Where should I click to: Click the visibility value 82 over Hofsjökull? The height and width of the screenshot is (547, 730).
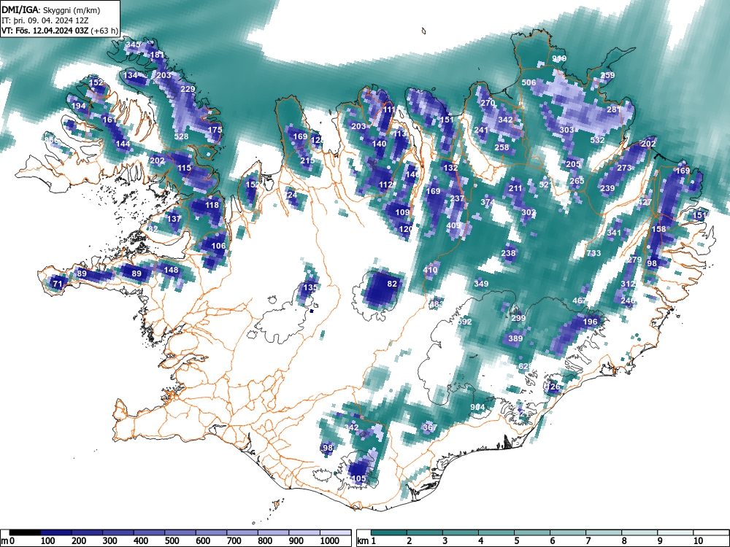tap(393, 284)
